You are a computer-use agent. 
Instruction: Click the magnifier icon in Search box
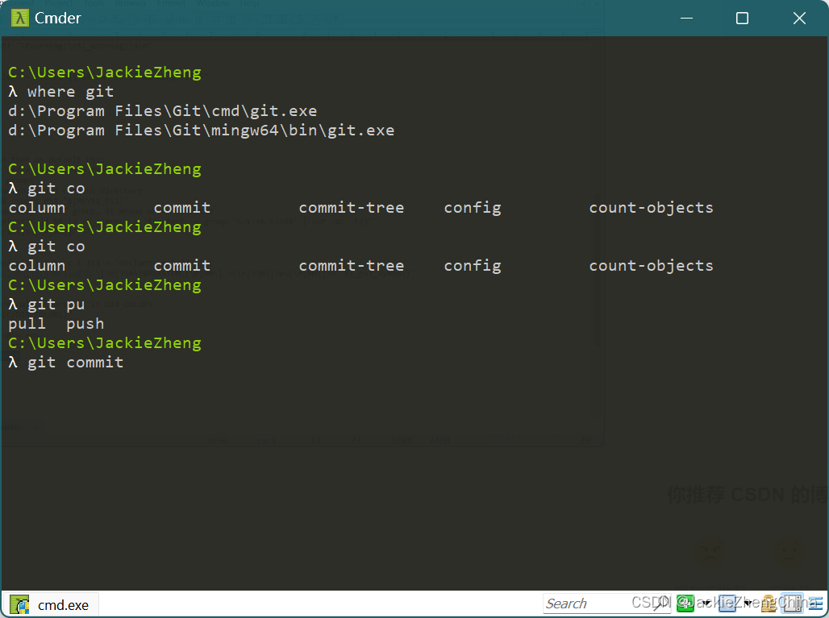(x=661, y=603)
